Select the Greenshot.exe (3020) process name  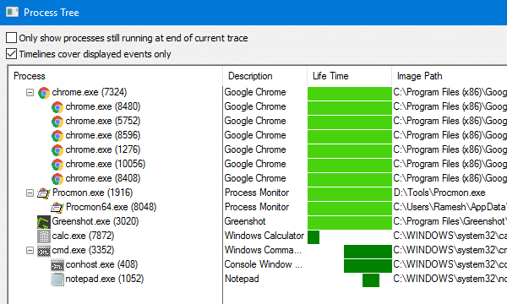(95, 221)
